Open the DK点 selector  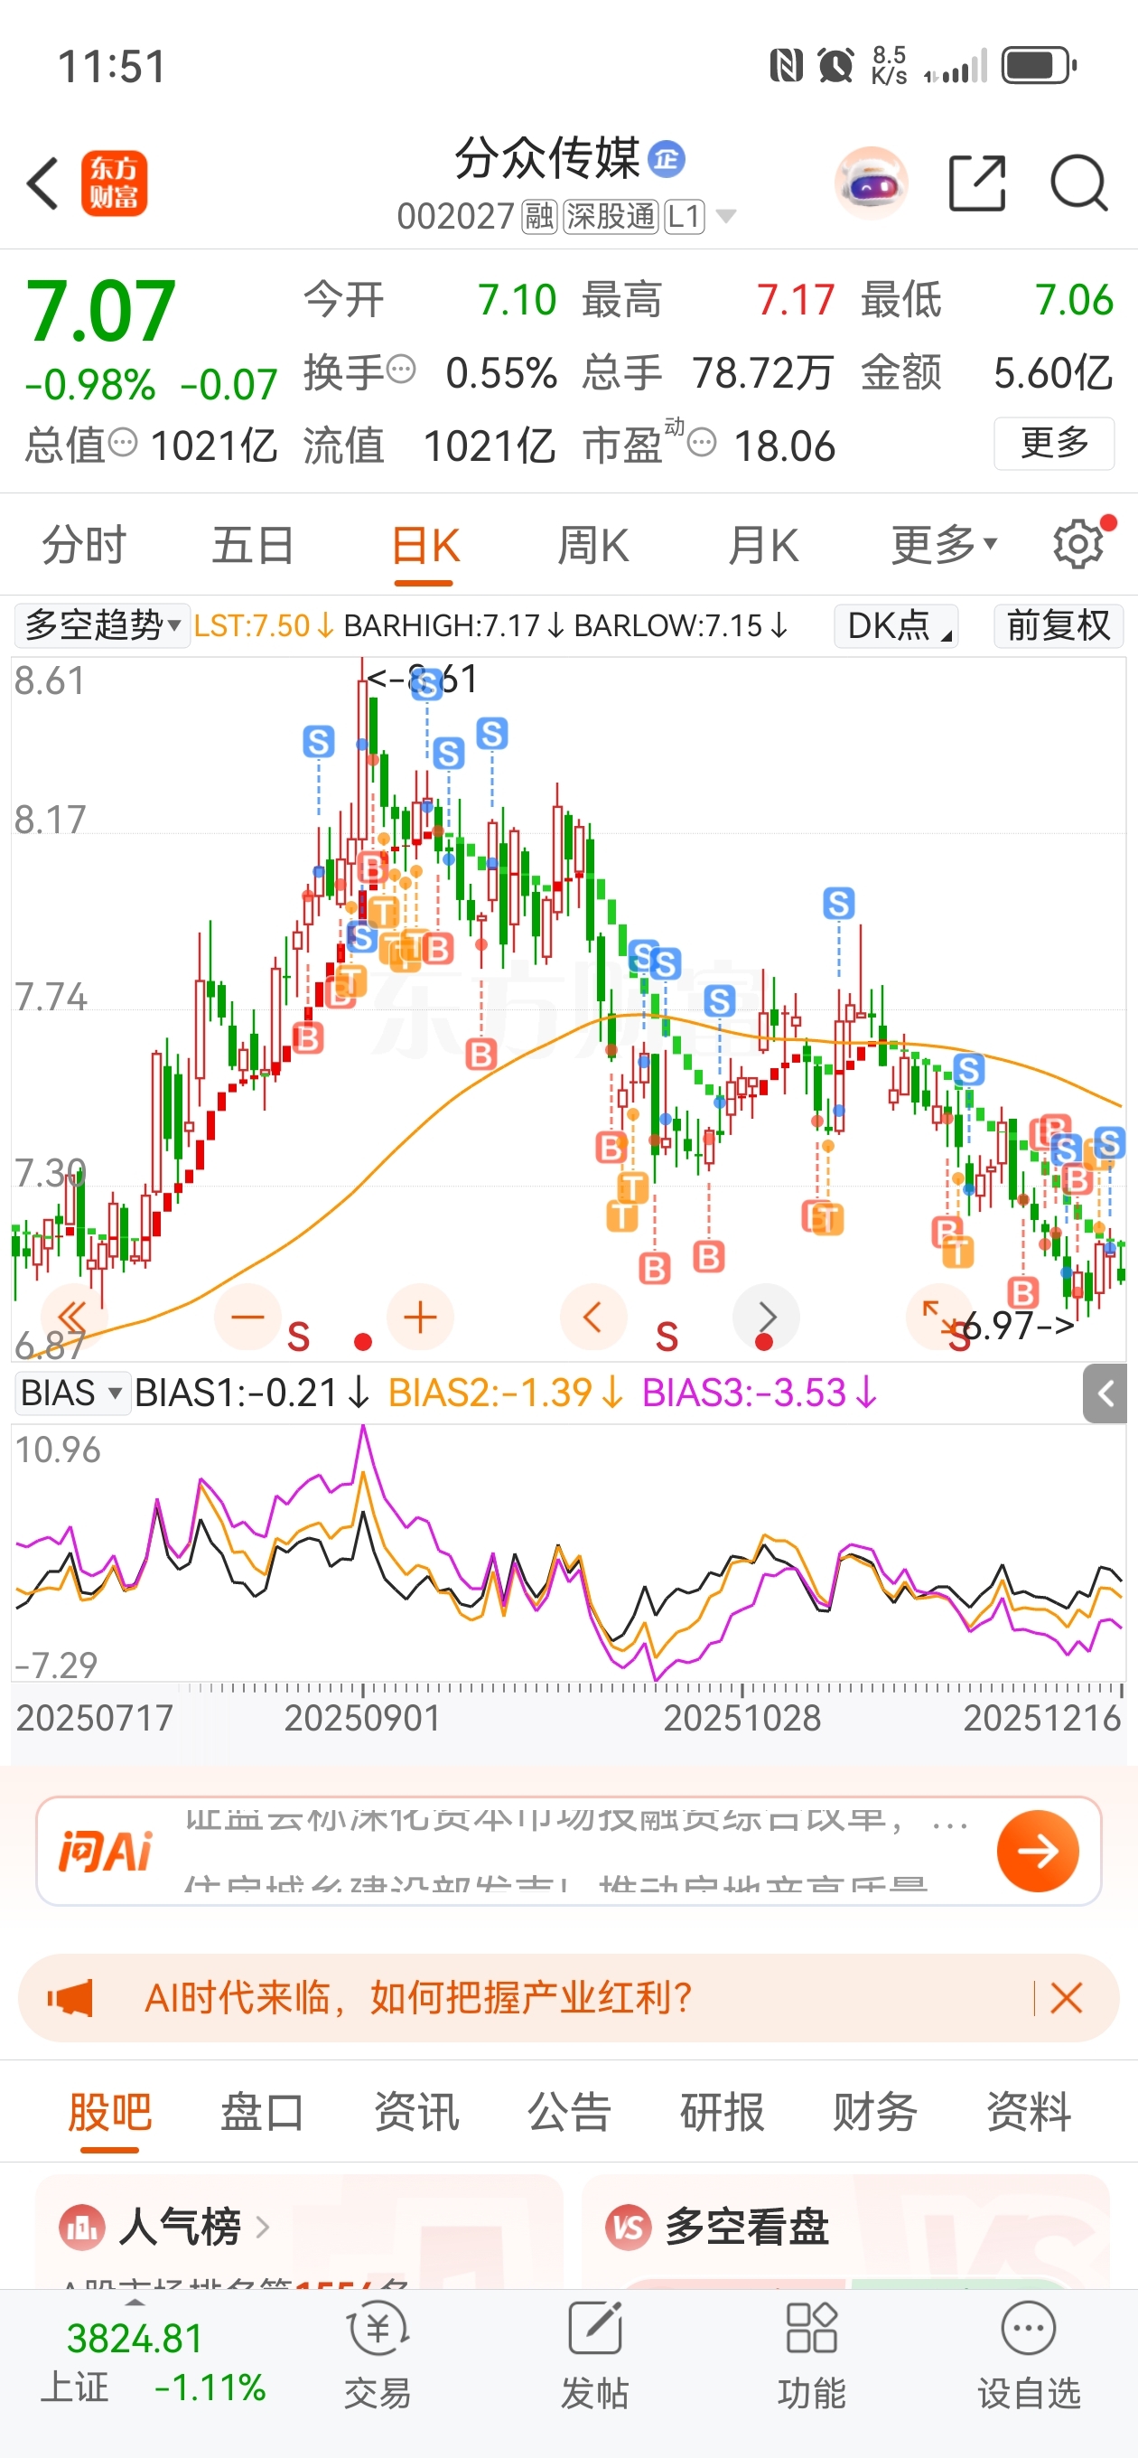pyautogui.click(x=896, y=626)
